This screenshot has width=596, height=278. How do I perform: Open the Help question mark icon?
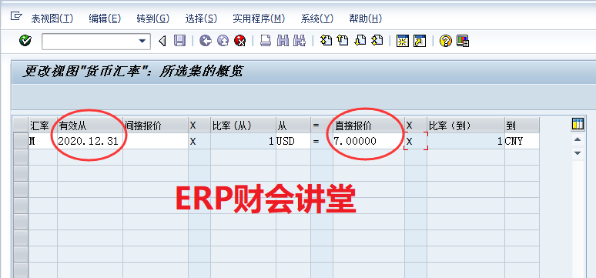[445, 40]
